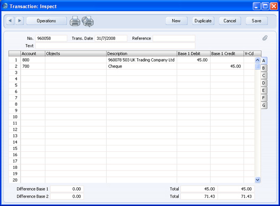Image resolution: width=280 pixels, height=206 pixels.
Task: Click the empty Text field
Action: click(115, 46)
